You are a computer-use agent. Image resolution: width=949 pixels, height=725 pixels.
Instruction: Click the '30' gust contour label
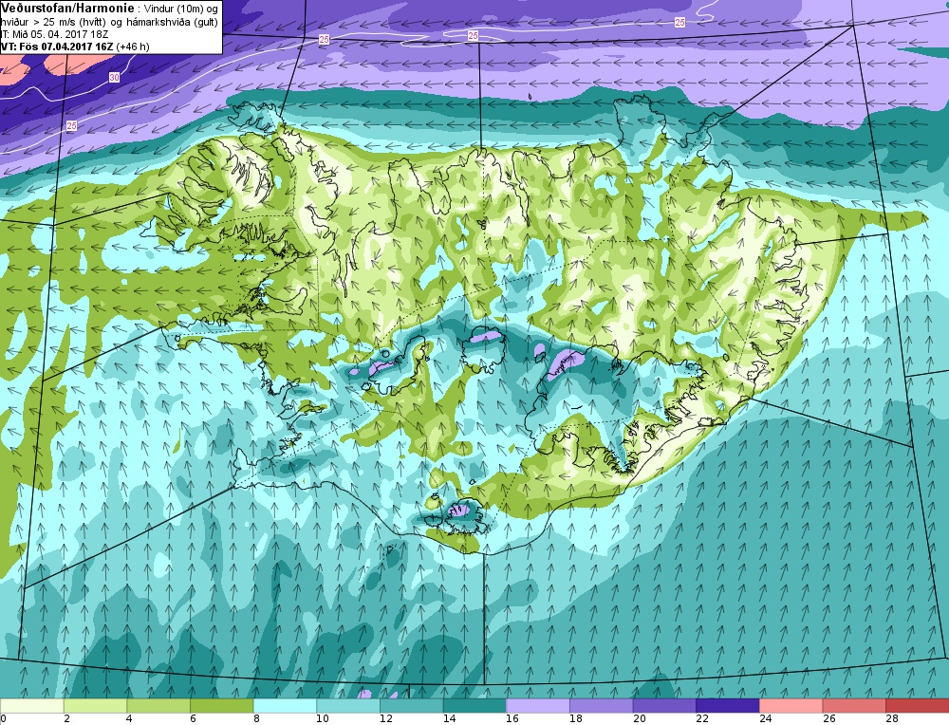pos(115,78)
